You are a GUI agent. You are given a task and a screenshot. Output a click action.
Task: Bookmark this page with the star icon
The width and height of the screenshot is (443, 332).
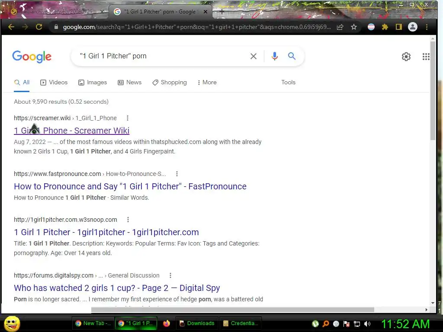coord(354,27)
